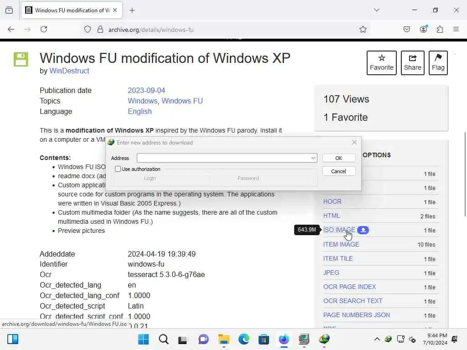Click the Address field in download dialog

click(223, 158)
